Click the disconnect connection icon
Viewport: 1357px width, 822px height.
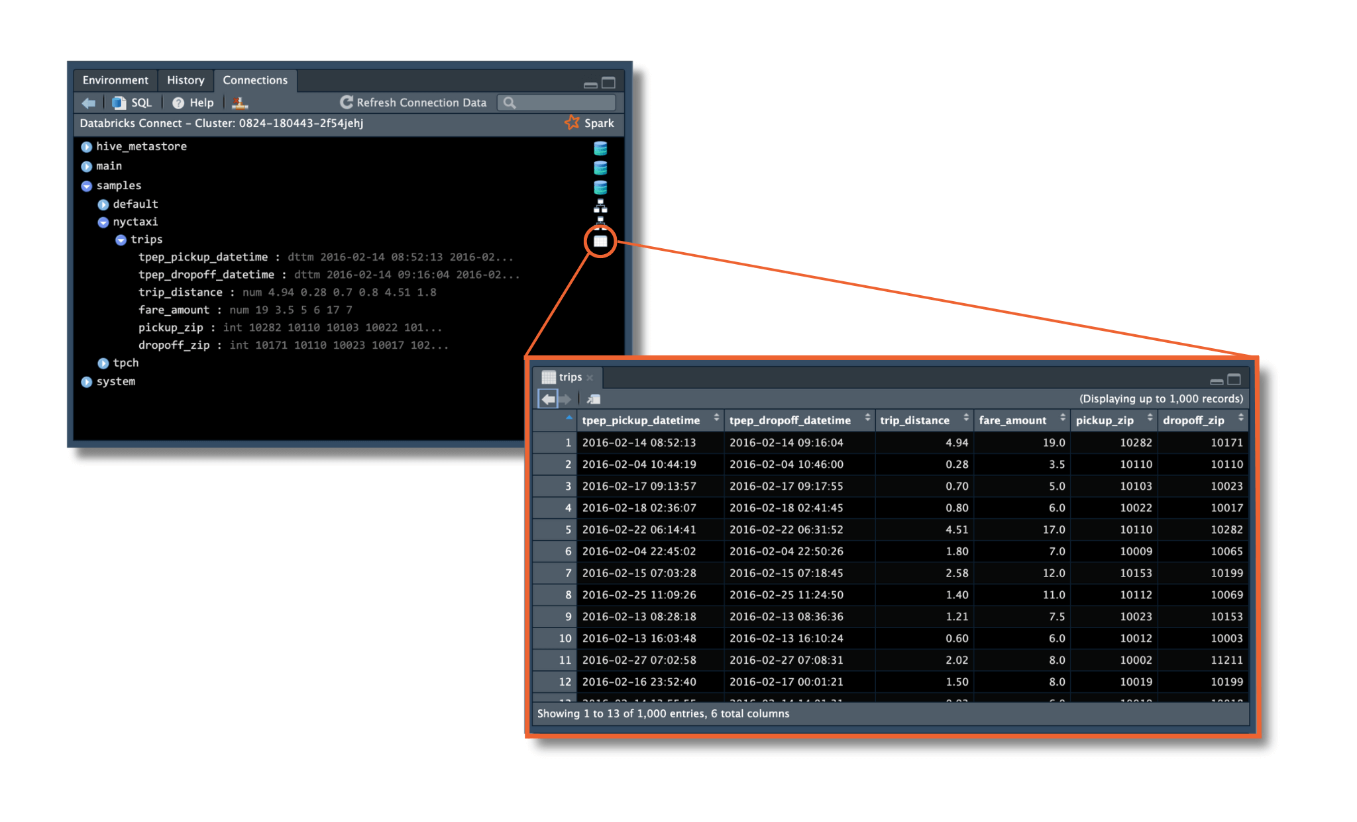click(x=240, y=103)
